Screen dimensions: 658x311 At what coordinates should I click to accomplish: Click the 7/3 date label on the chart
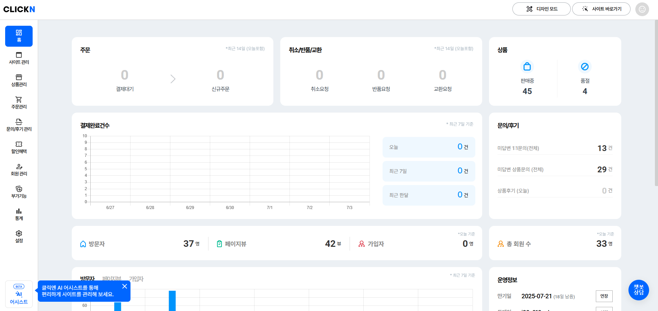coord(350,208)
